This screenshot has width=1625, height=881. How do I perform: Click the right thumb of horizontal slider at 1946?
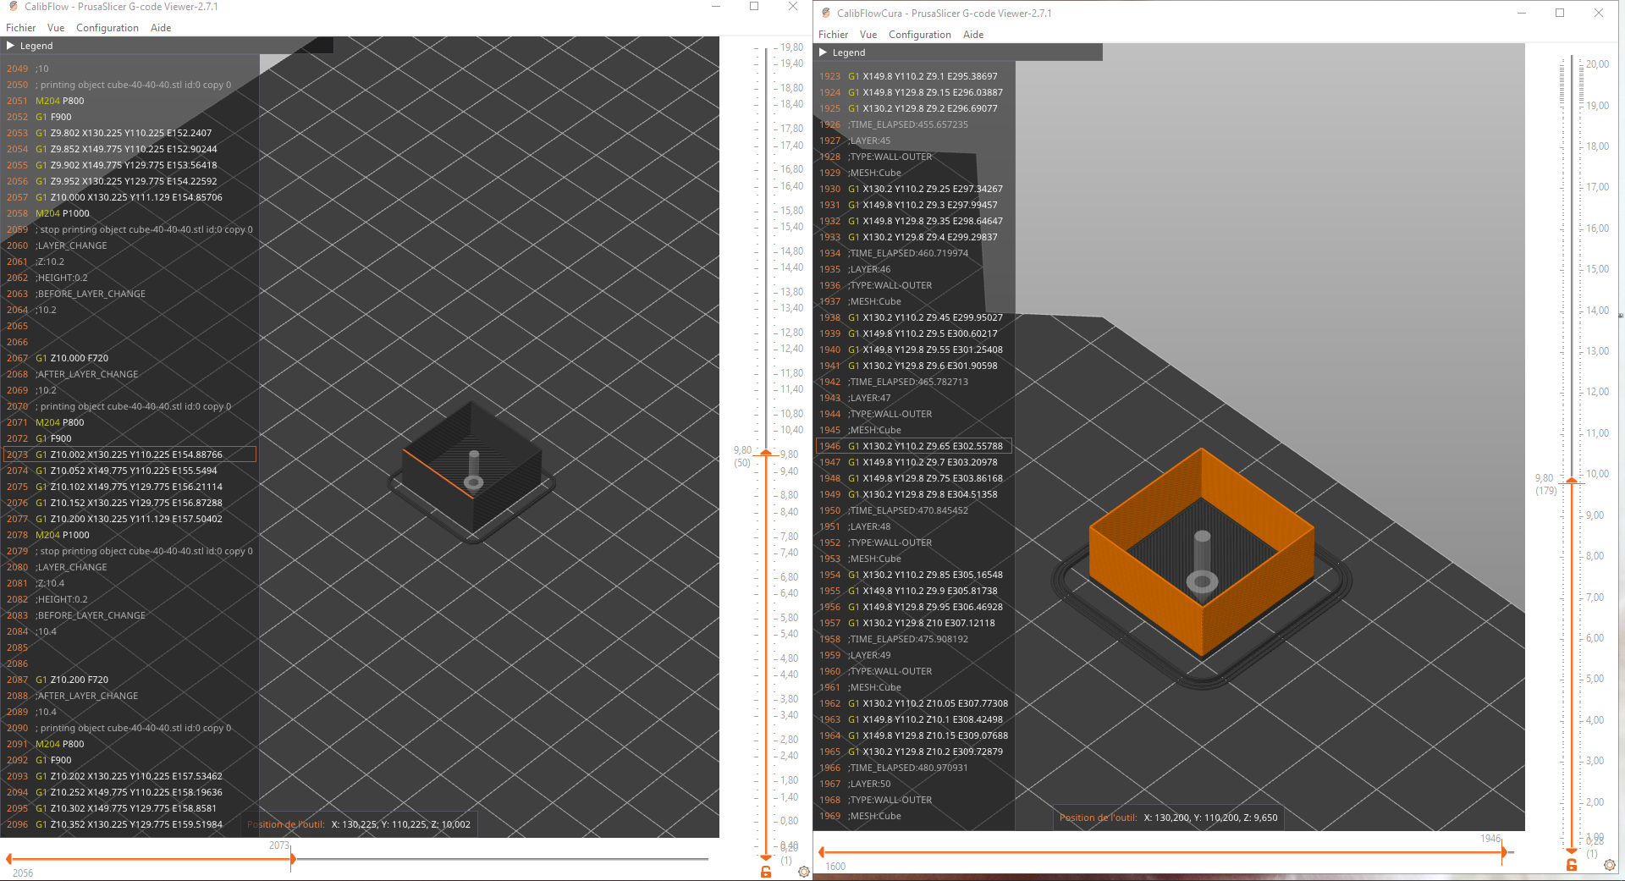click(1504, 852)
